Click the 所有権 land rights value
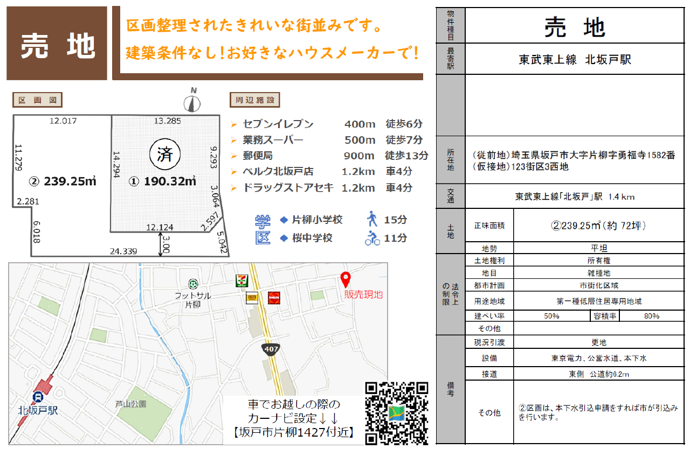Viewport: 690px width, 449px height. click(x=599, y=260)
